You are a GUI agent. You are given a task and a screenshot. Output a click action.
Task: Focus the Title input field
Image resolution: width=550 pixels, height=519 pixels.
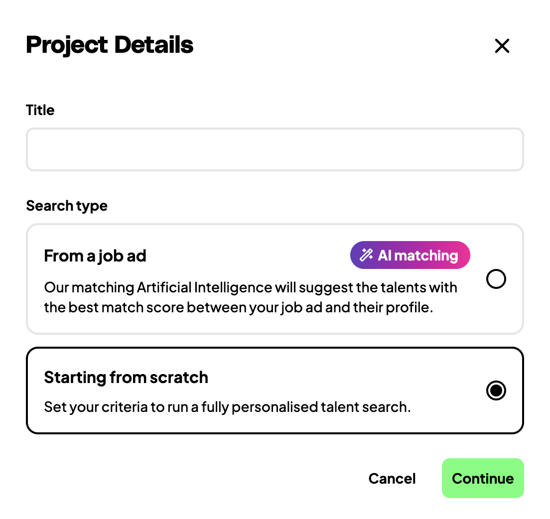[275, 149]
